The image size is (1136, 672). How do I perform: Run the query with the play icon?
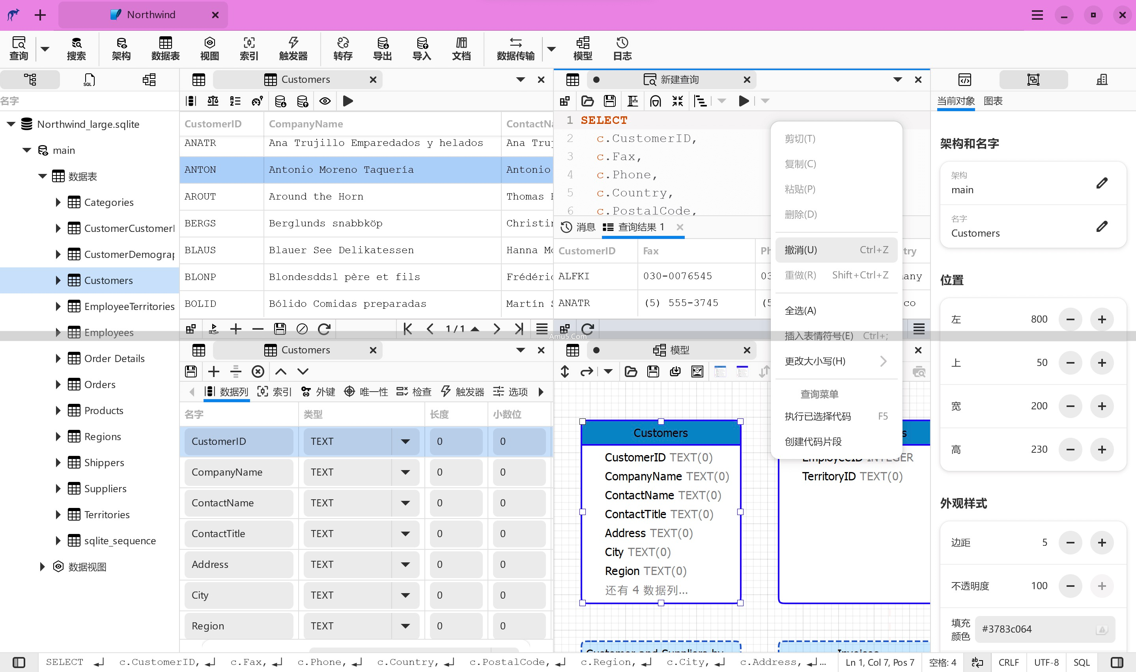point(743,101)
